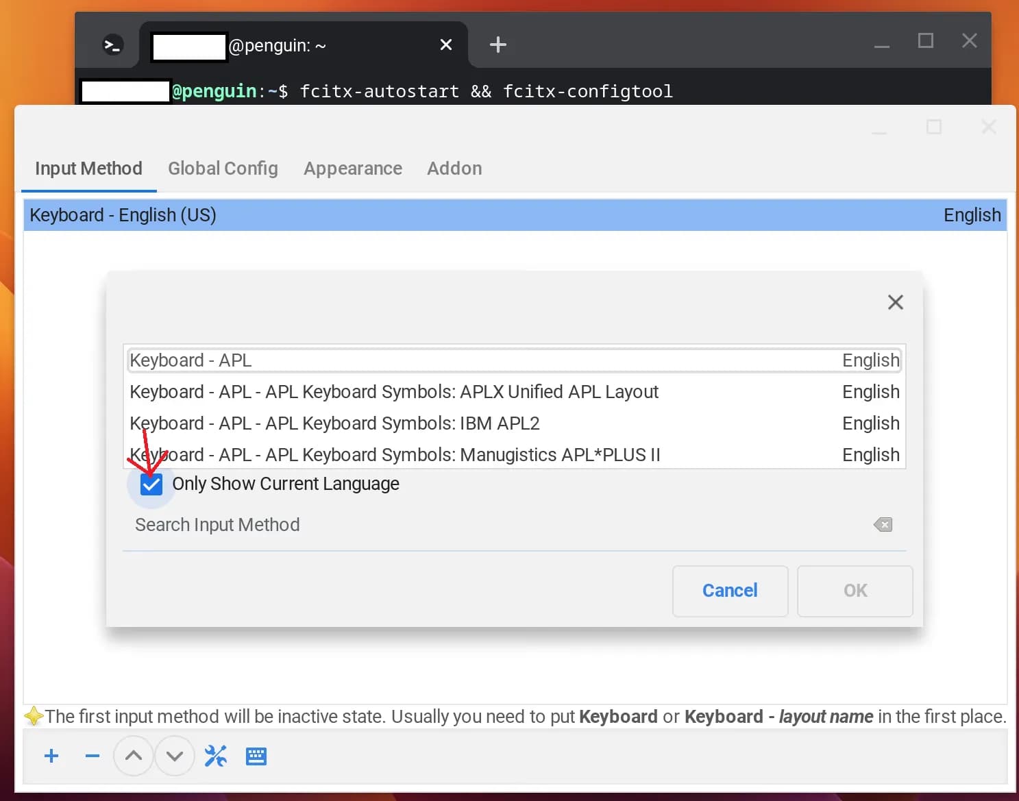Remove input method using the minus icon
This screenshot has height=801, width=1019.
point(92,756)
